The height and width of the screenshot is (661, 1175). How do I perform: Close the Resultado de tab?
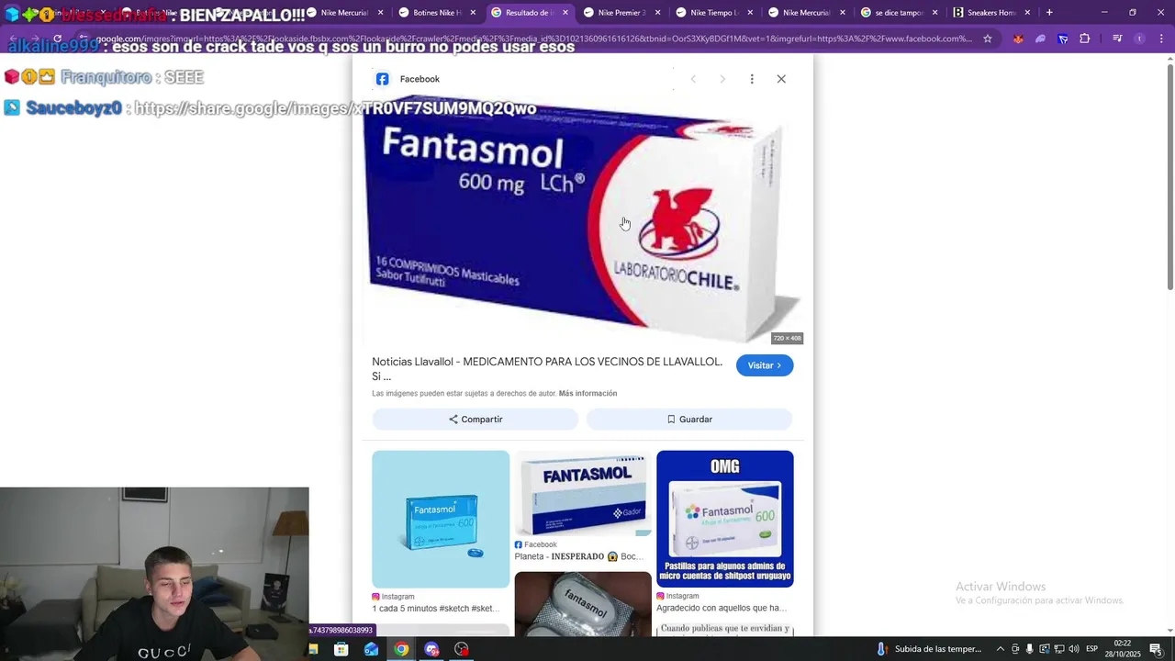(565, 13)
